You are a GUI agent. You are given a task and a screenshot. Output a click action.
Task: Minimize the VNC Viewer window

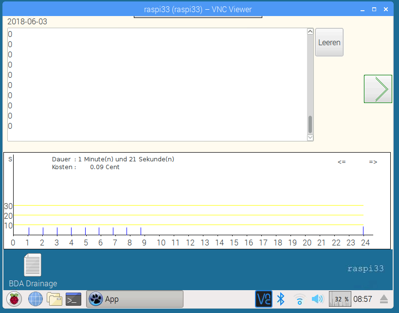[x=363, y=10]
